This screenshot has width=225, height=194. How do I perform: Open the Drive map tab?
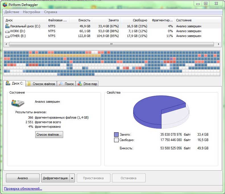87,84
